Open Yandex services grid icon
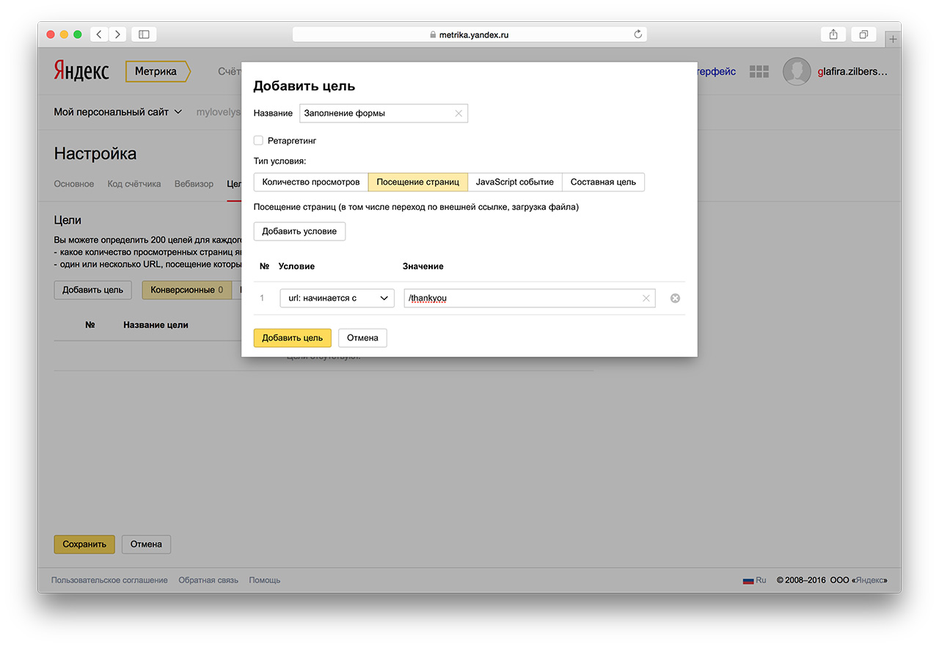Screen dimensions: 939x647 [x=759, y=71]
